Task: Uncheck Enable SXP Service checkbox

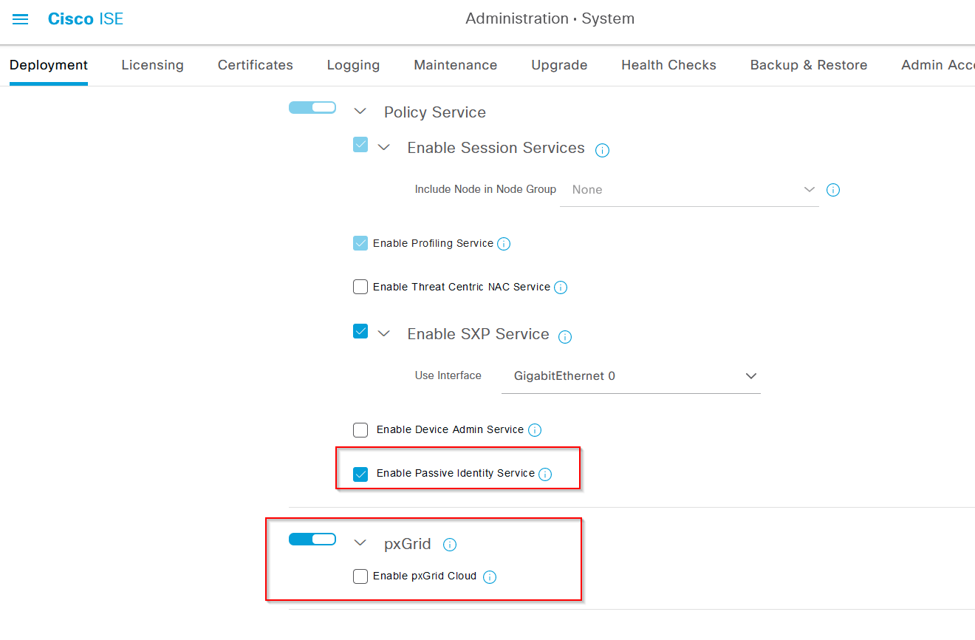Action: (x=360, y=331)
